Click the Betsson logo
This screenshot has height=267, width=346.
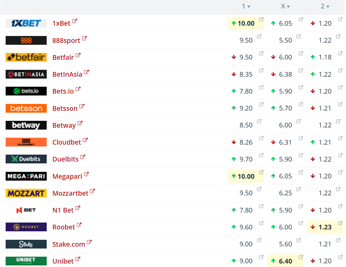[26, 108]
